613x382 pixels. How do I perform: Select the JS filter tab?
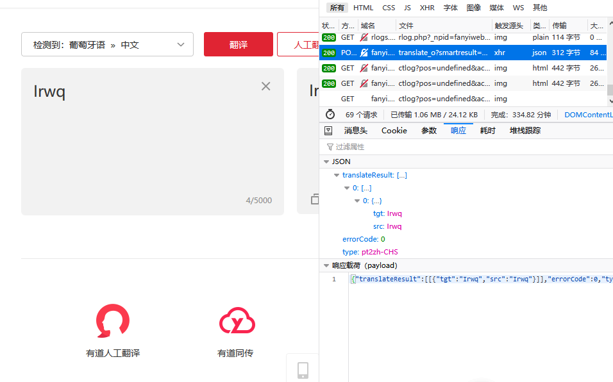coord(407,8)
